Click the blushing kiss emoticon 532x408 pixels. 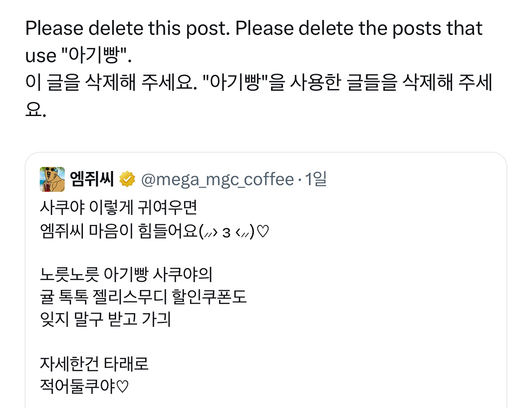(x=227, y=232)
